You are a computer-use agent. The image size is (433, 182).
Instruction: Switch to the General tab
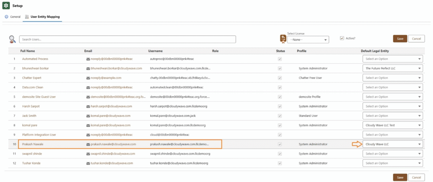15,17
